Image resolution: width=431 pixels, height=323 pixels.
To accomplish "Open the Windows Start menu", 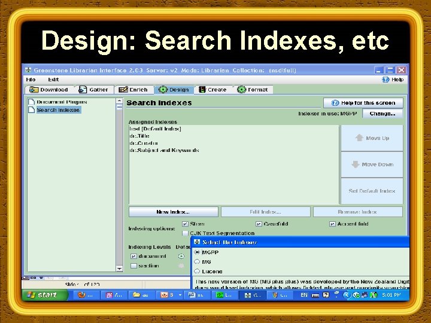I will [x=44, y=295].
